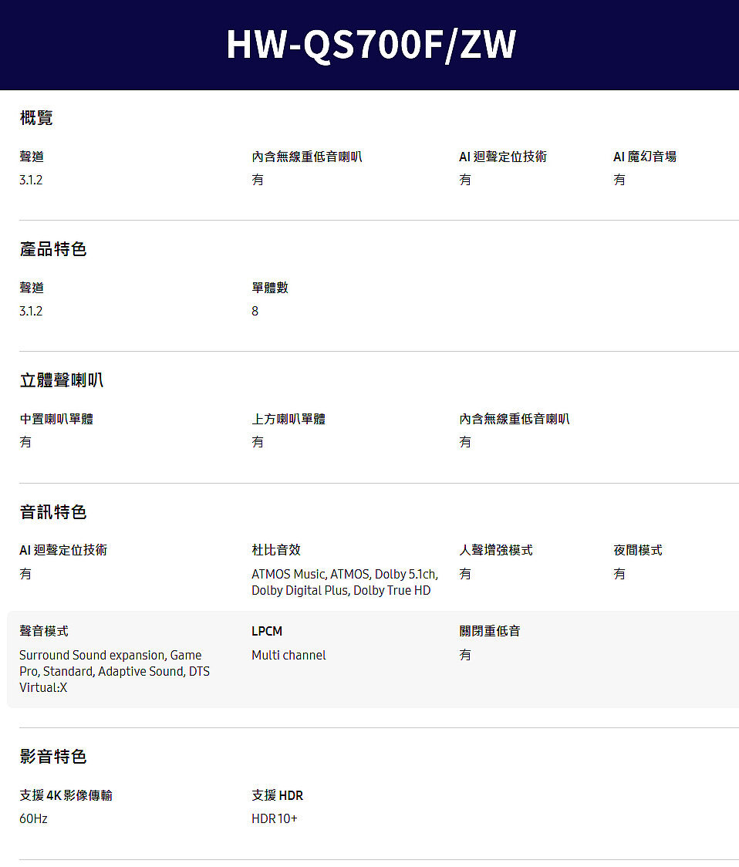Click AI 迴聲定位技術 label in 概覽 section
739x867 pixels.
tap(503, 157)
